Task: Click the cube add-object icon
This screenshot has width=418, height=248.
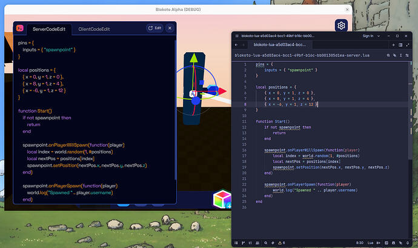Action: coord(221,199)
